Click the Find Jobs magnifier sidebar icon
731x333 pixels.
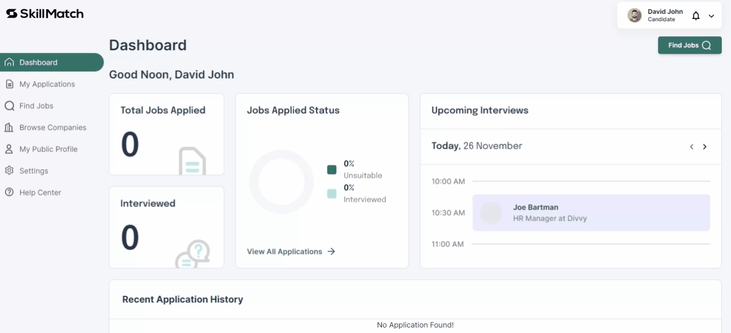(9, 106)
